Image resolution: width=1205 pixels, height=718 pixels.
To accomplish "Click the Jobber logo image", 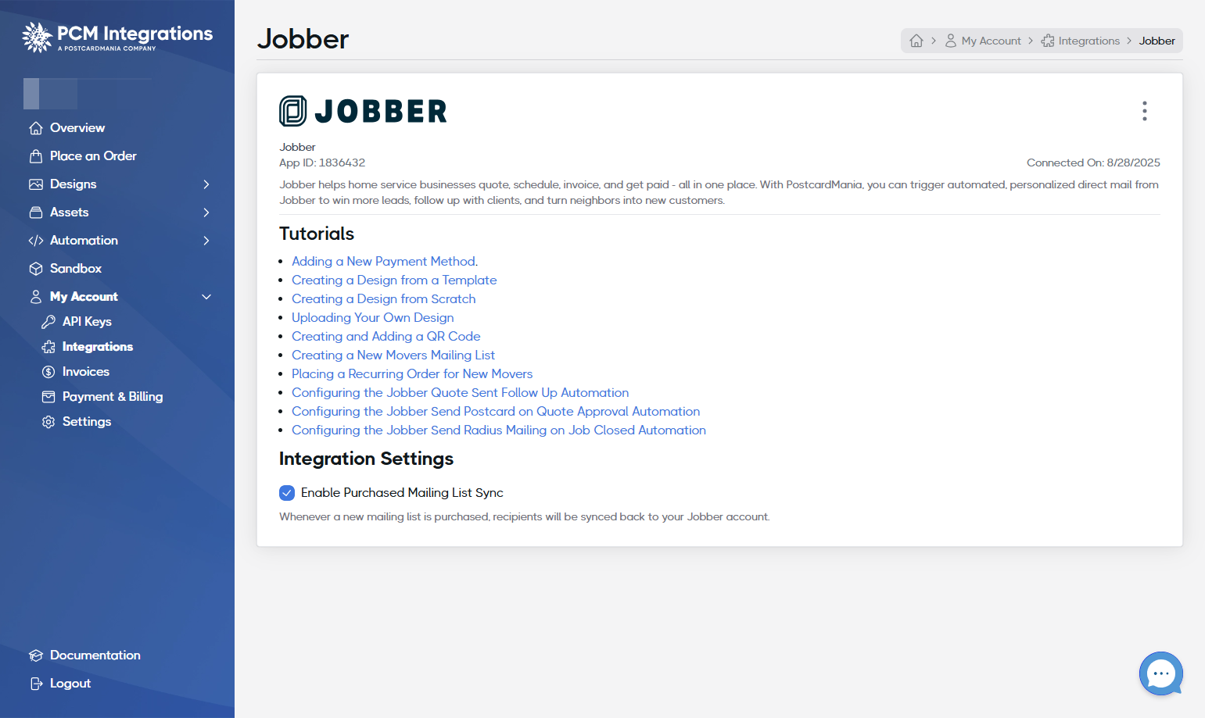I will 363,111.
